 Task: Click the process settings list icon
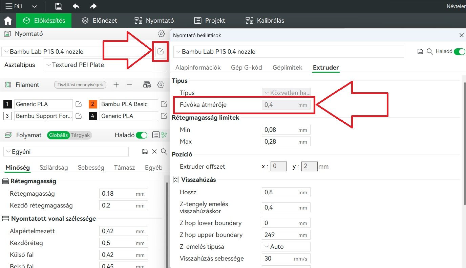click(x=156, y=135)
